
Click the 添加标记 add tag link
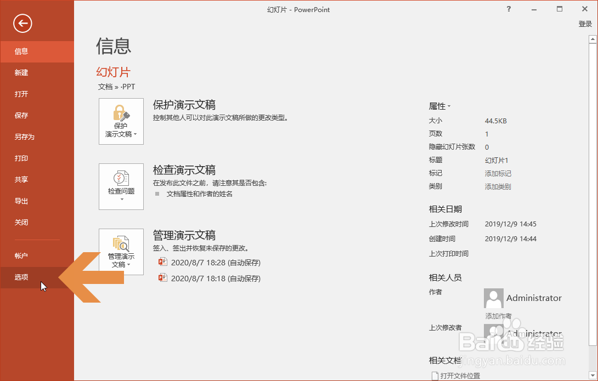tap(498, 173)
